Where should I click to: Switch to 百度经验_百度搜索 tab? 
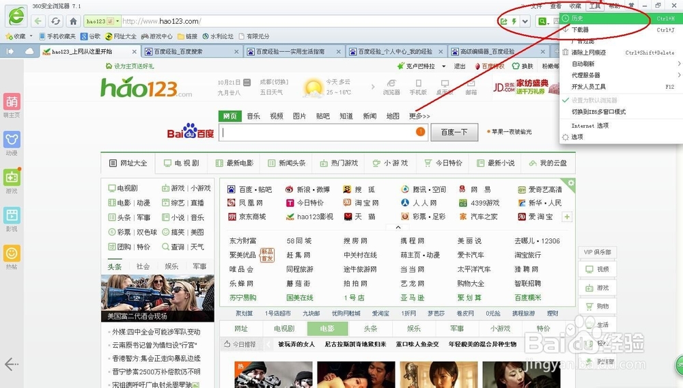pos(193,51)
